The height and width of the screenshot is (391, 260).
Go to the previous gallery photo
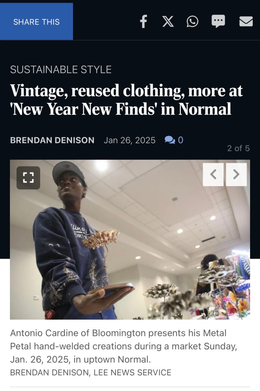(x=213, y=175)
